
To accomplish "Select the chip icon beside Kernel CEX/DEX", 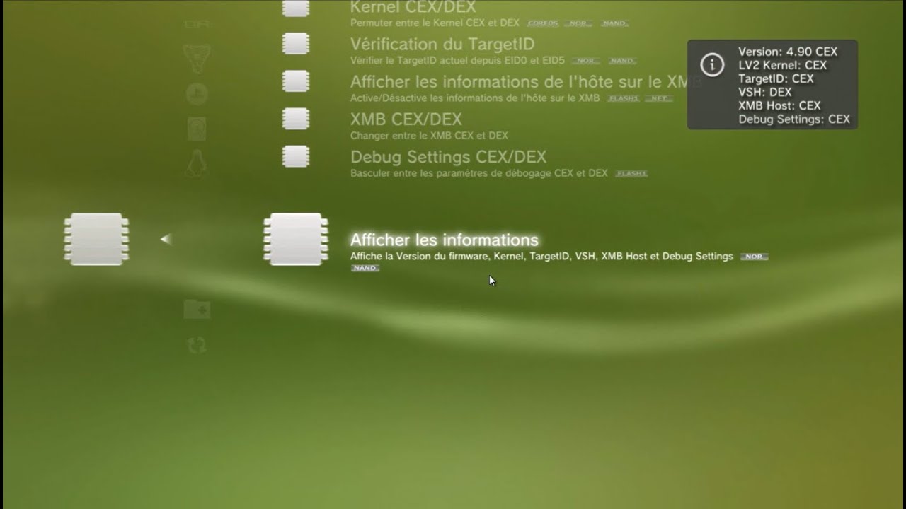I will (x=296, y=8).
